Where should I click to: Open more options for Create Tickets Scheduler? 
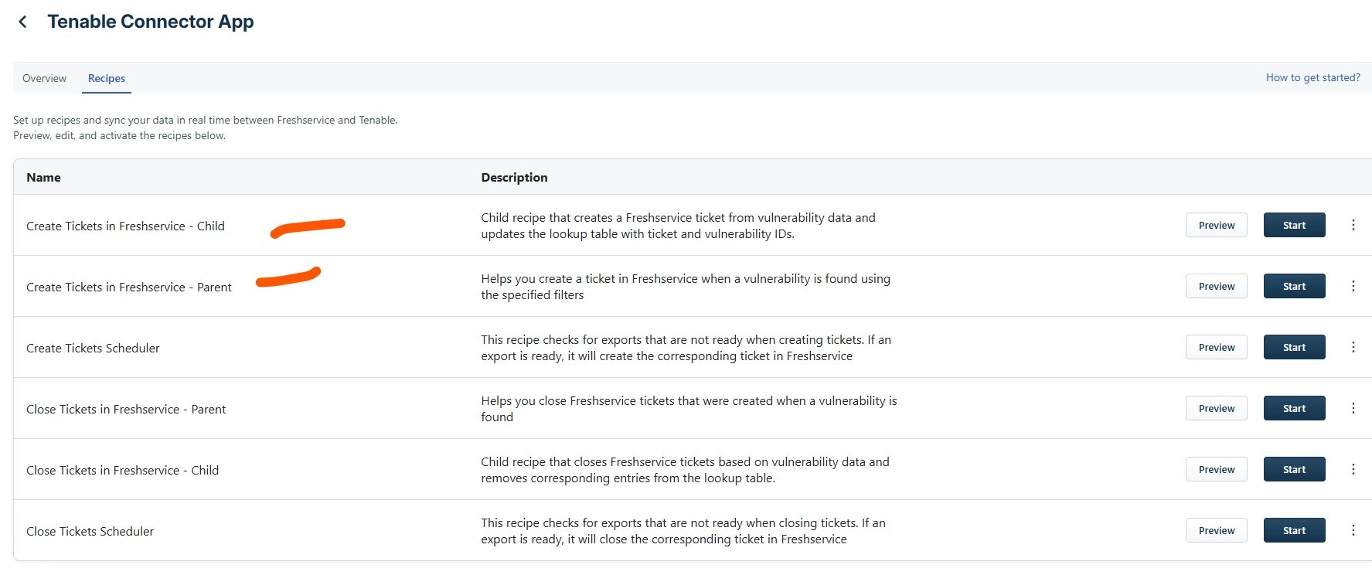point(1353,347)
